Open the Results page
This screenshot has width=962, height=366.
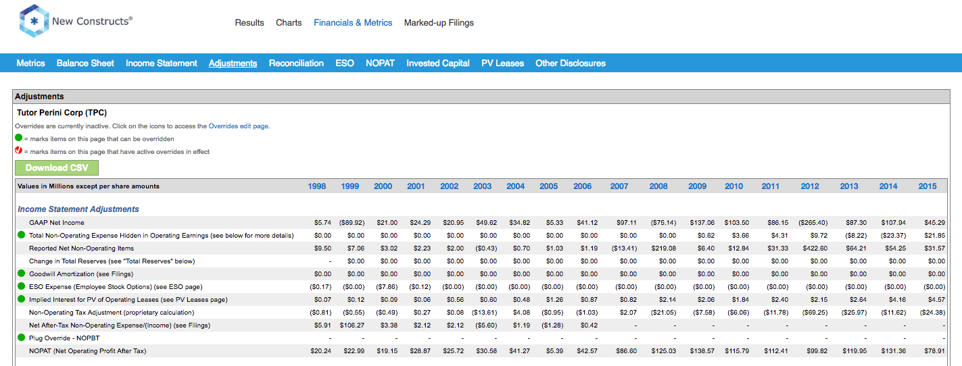tap(249, 23)
